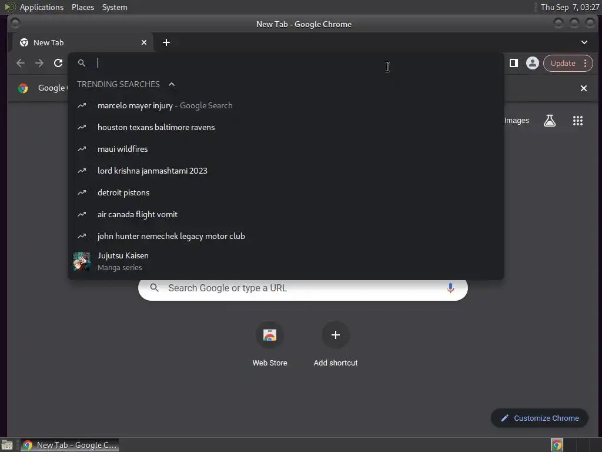Open the Places menu
Viewport: 602px width, 452px height.
point(82,7)
